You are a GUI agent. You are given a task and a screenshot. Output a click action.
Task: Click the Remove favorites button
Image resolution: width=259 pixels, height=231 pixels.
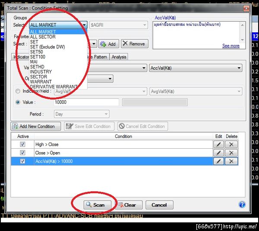click(135, 44)
